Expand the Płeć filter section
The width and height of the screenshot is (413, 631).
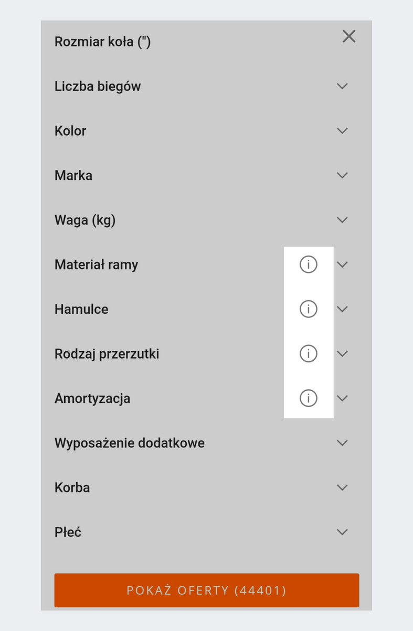(342, 532)
